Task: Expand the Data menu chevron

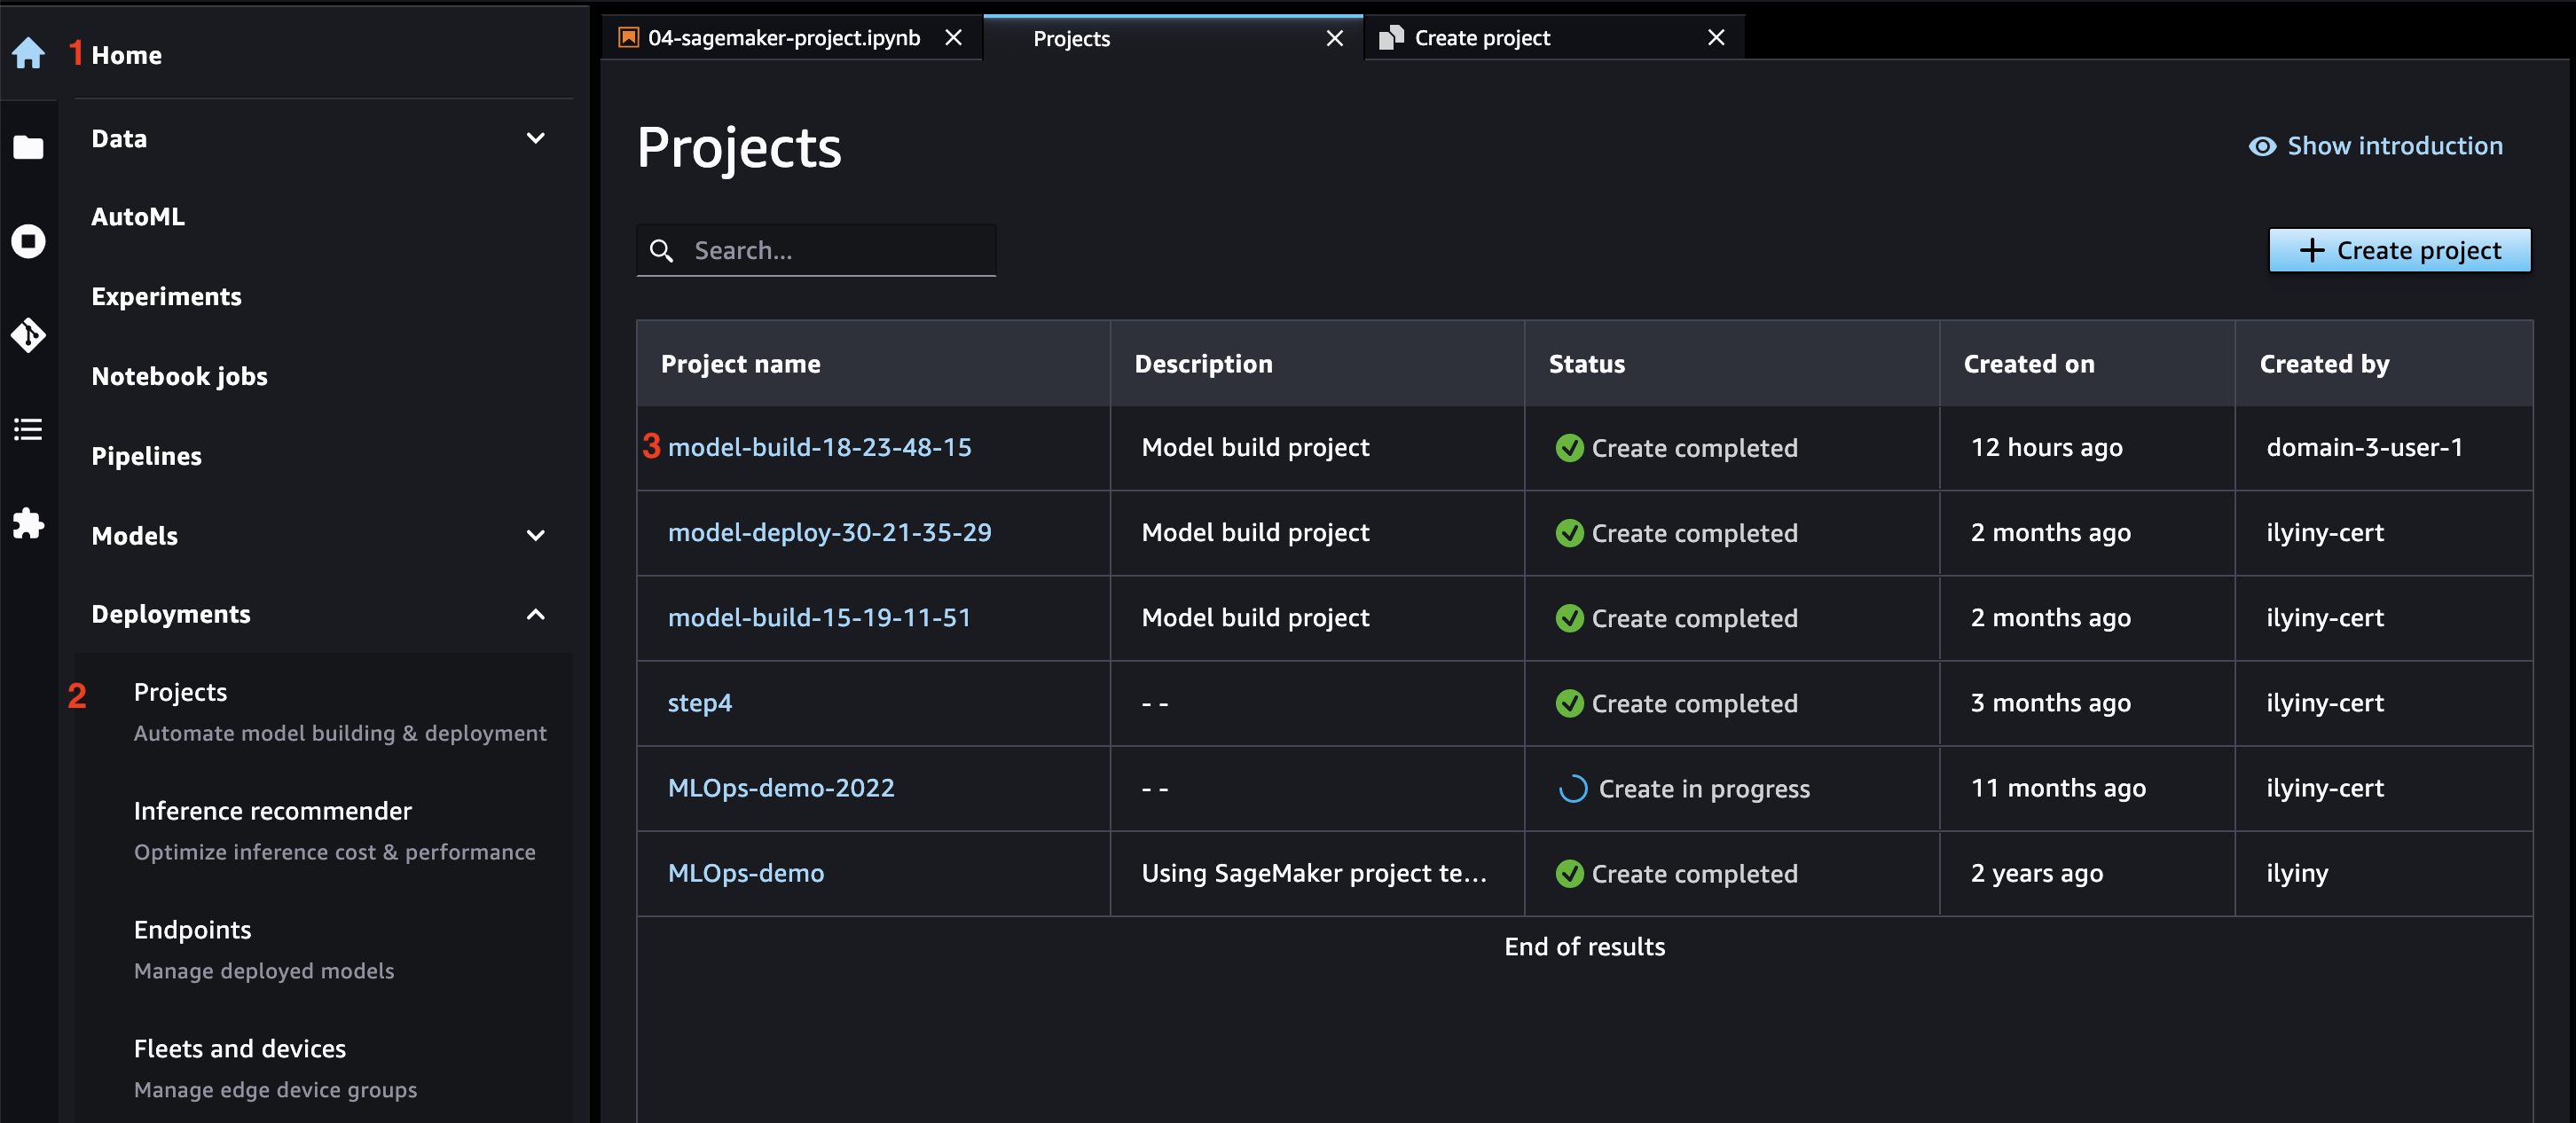Action: click(x=536, y=138)
